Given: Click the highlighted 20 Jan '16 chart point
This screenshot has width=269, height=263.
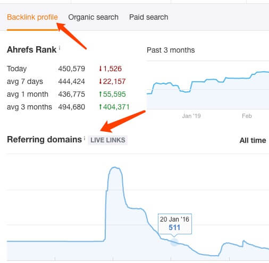Looking at the screenshot, I should [x=174, y=242].
